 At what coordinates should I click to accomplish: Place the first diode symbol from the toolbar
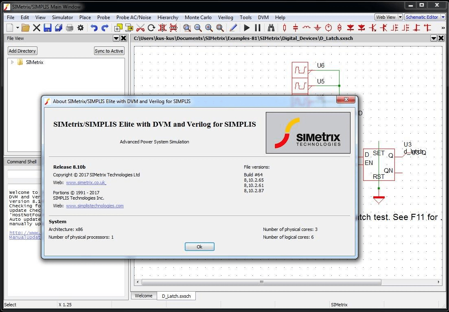tap(350, 28)
